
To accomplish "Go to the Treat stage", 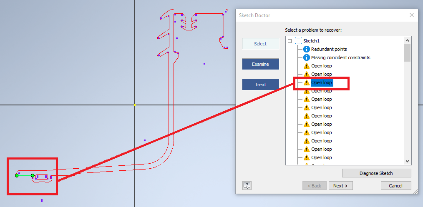I will 260,85.
